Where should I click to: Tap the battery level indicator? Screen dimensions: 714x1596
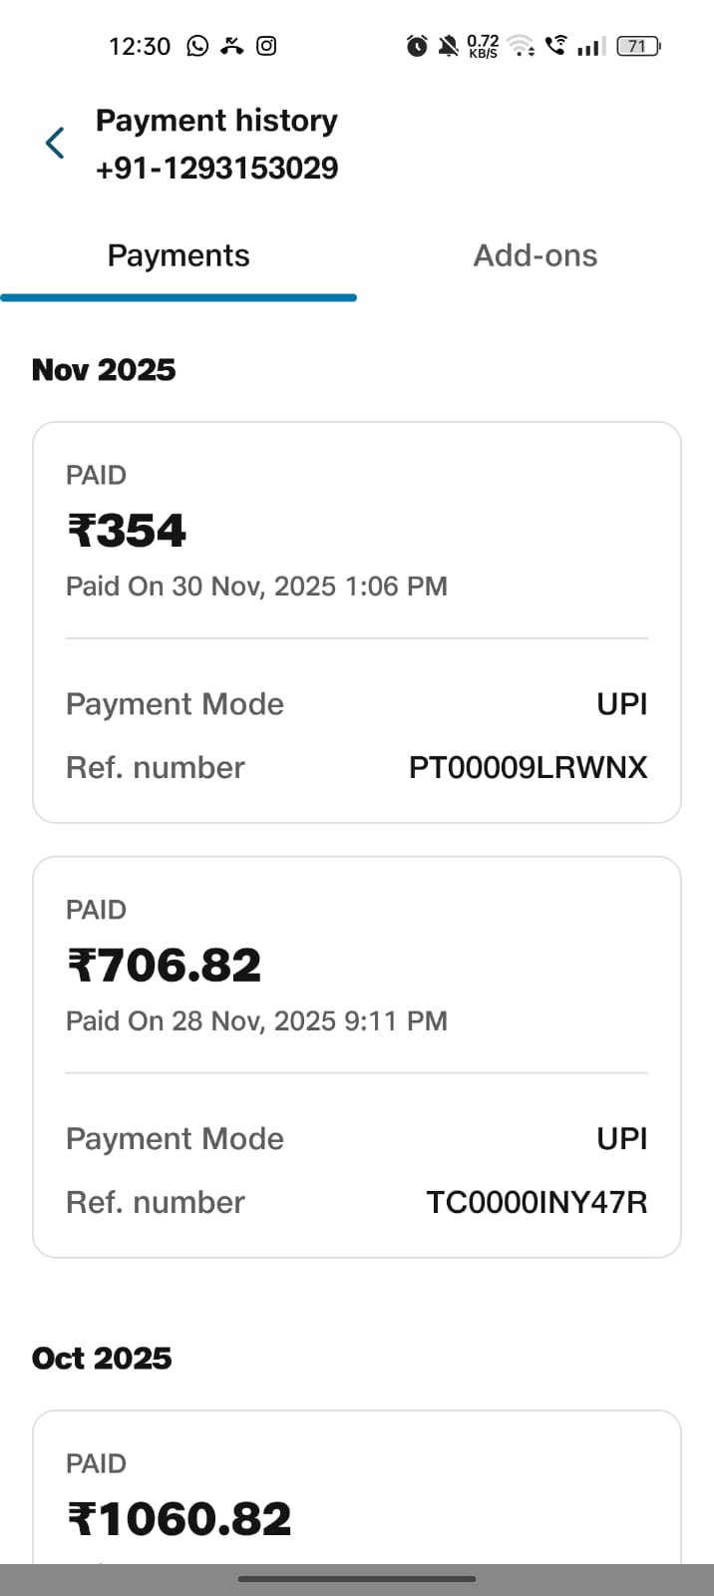tap(638, 46)
